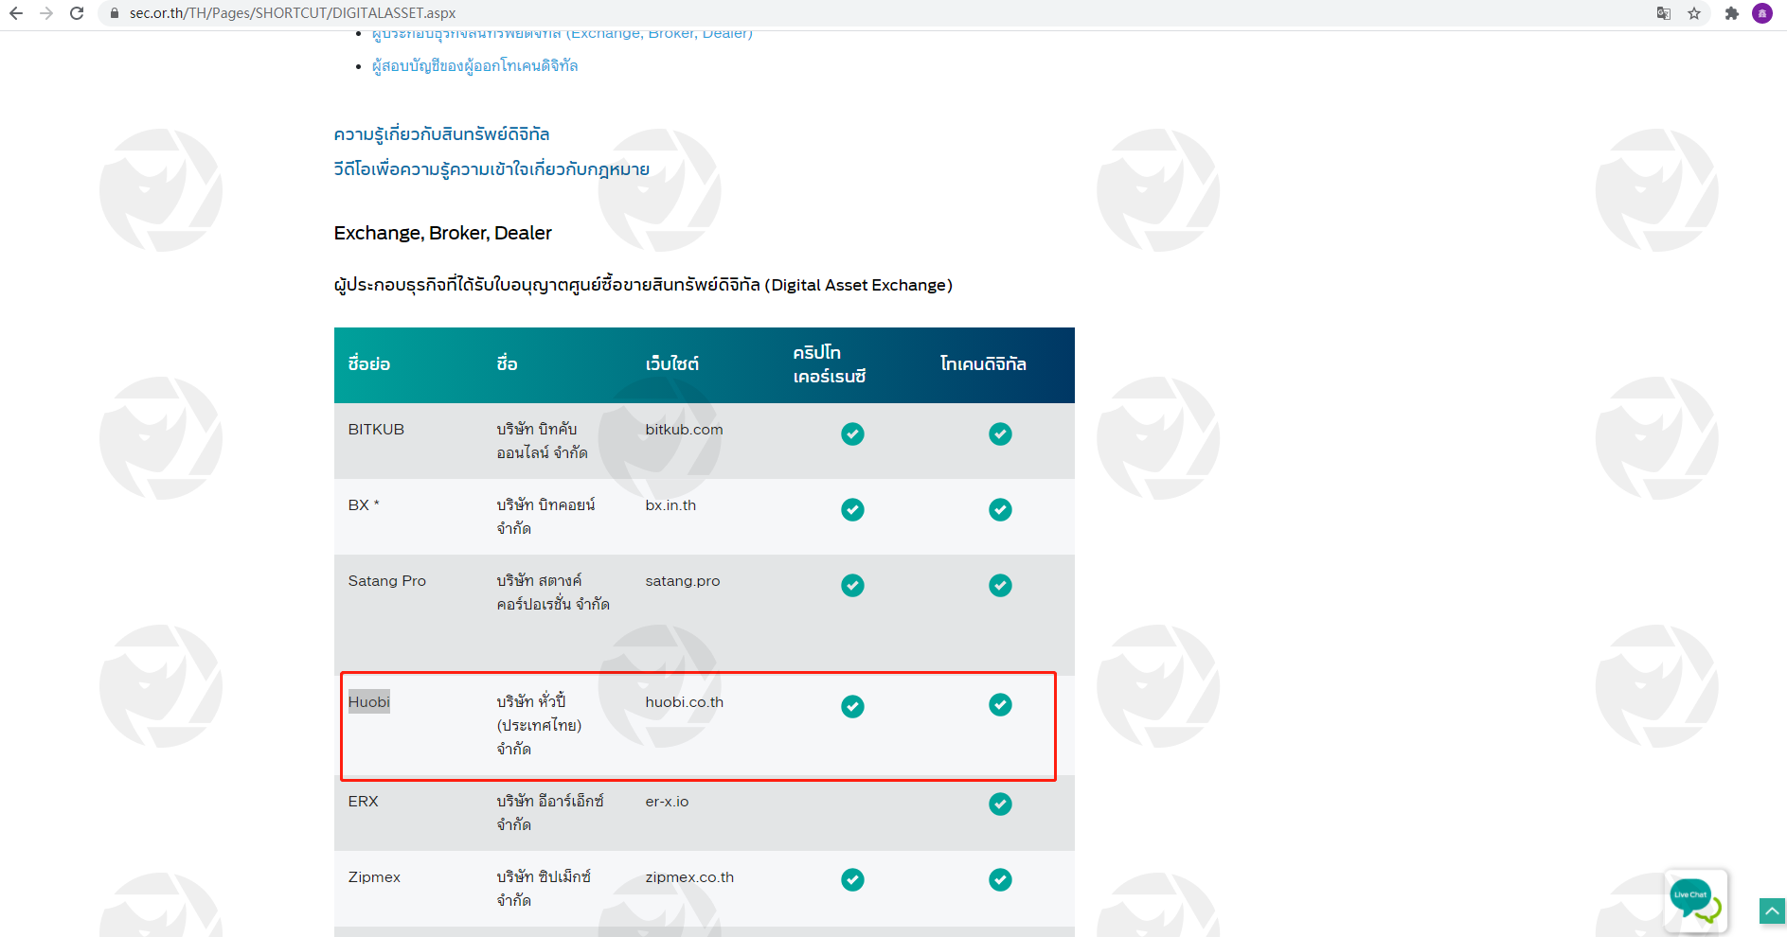Screen dimensions: 1787x937
Task: Open the Live Chat bubble
Action: tap(1694, 898)
